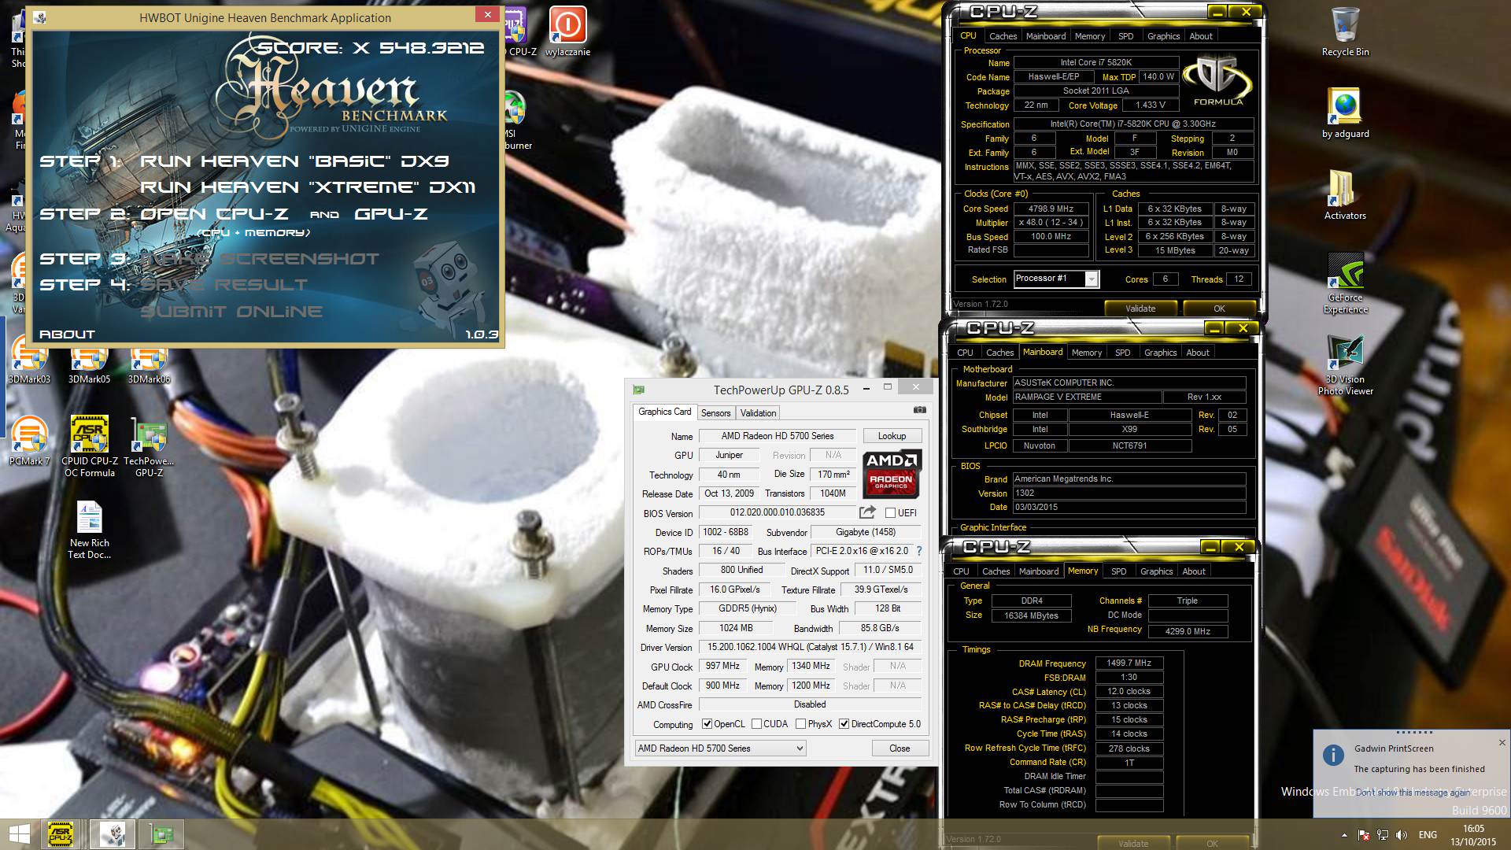
Task: Toggle the CUDA checkbox
Action: pyautogui.click(x=756, y=724)
